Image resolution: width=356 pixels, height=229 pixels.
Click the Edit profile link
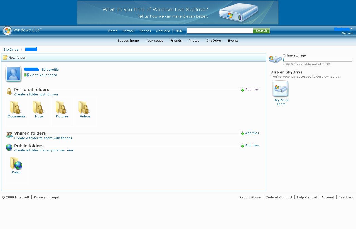[50, 70]
